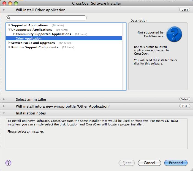
Task: Select Other Application in the list
Action: point(64,38)
